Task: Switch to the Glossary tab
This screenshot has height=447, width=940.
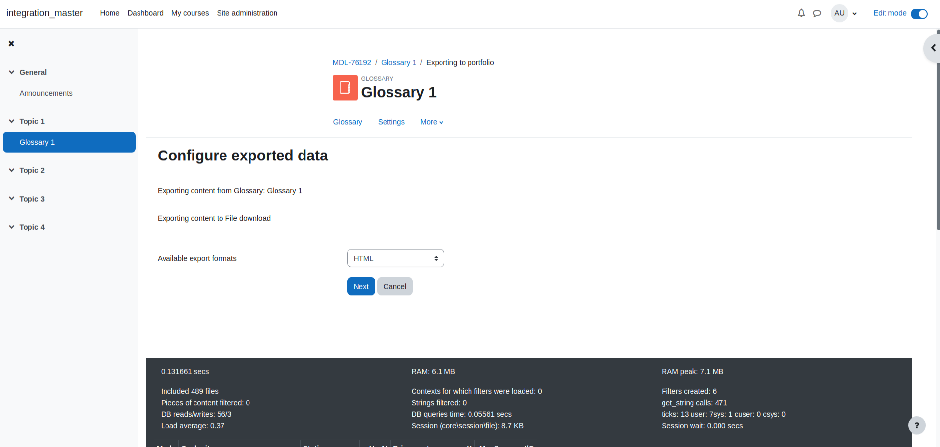Action: click(x=348, y=122)
